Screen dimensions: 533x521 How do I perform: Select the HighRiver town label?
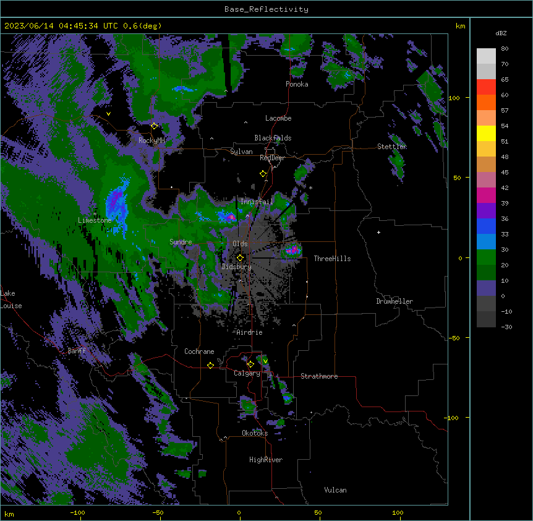tap(266, 460)
